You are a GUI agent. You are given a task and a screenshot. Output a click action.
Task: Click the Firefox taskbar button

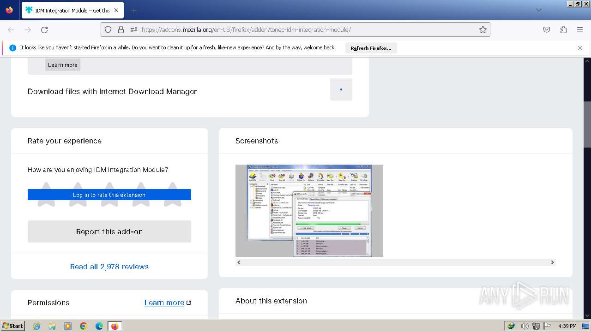pyautogui.click(x=115, y=326)
